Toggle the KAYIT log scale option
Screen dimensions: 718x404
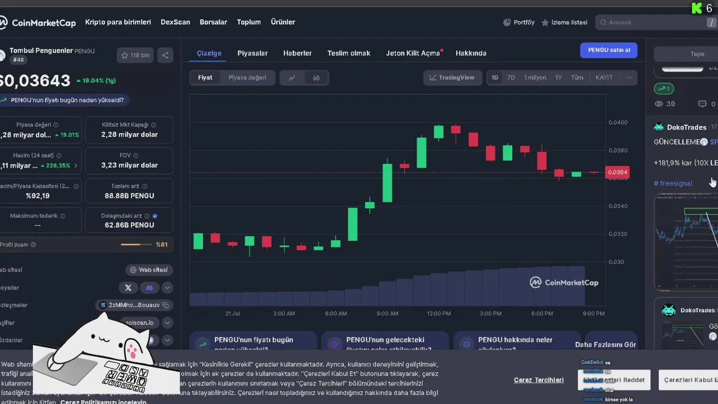pyautogui.click(x=604, y=78)
